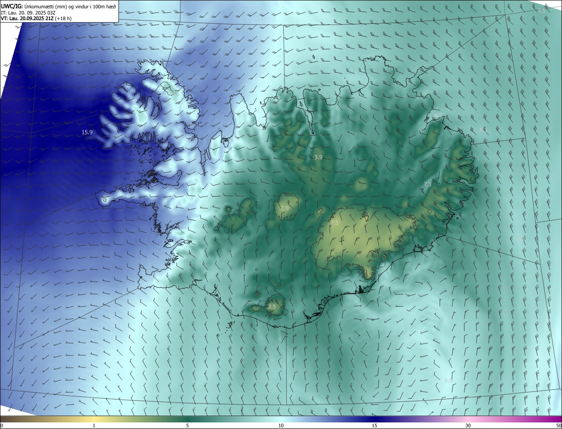Click the colorbar tick label 0

click(1, 425)
